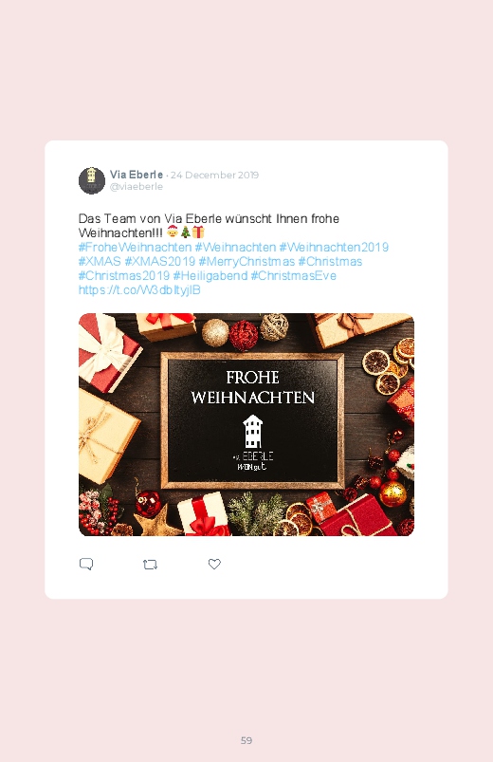Open the Via Eberle profile avatar

tap(92, 180)
